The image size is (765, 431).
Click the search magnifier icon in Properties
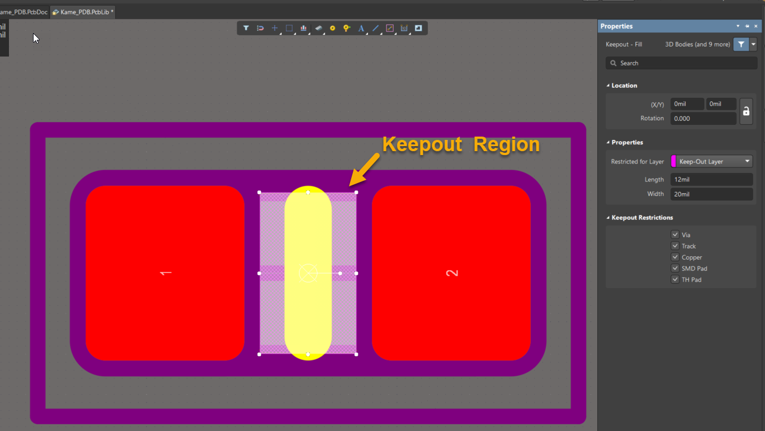coord(613,63)
